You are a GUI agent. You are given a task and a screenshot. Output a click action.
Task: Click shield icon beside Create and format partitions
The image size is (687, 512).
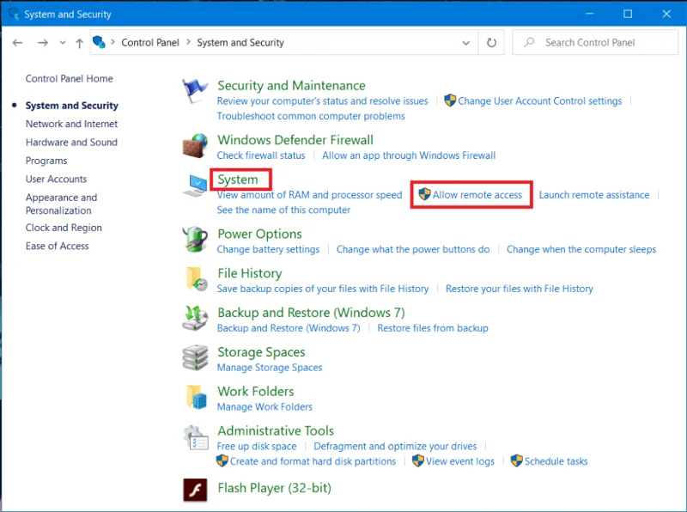[x=222, y=460]
